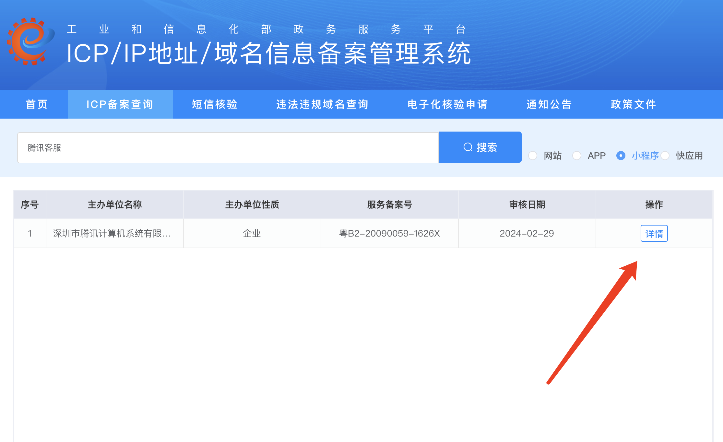Click the 企业 unit type cell
Image resolution: width=723 pixels, height=442 pixels.
(252, 233)
